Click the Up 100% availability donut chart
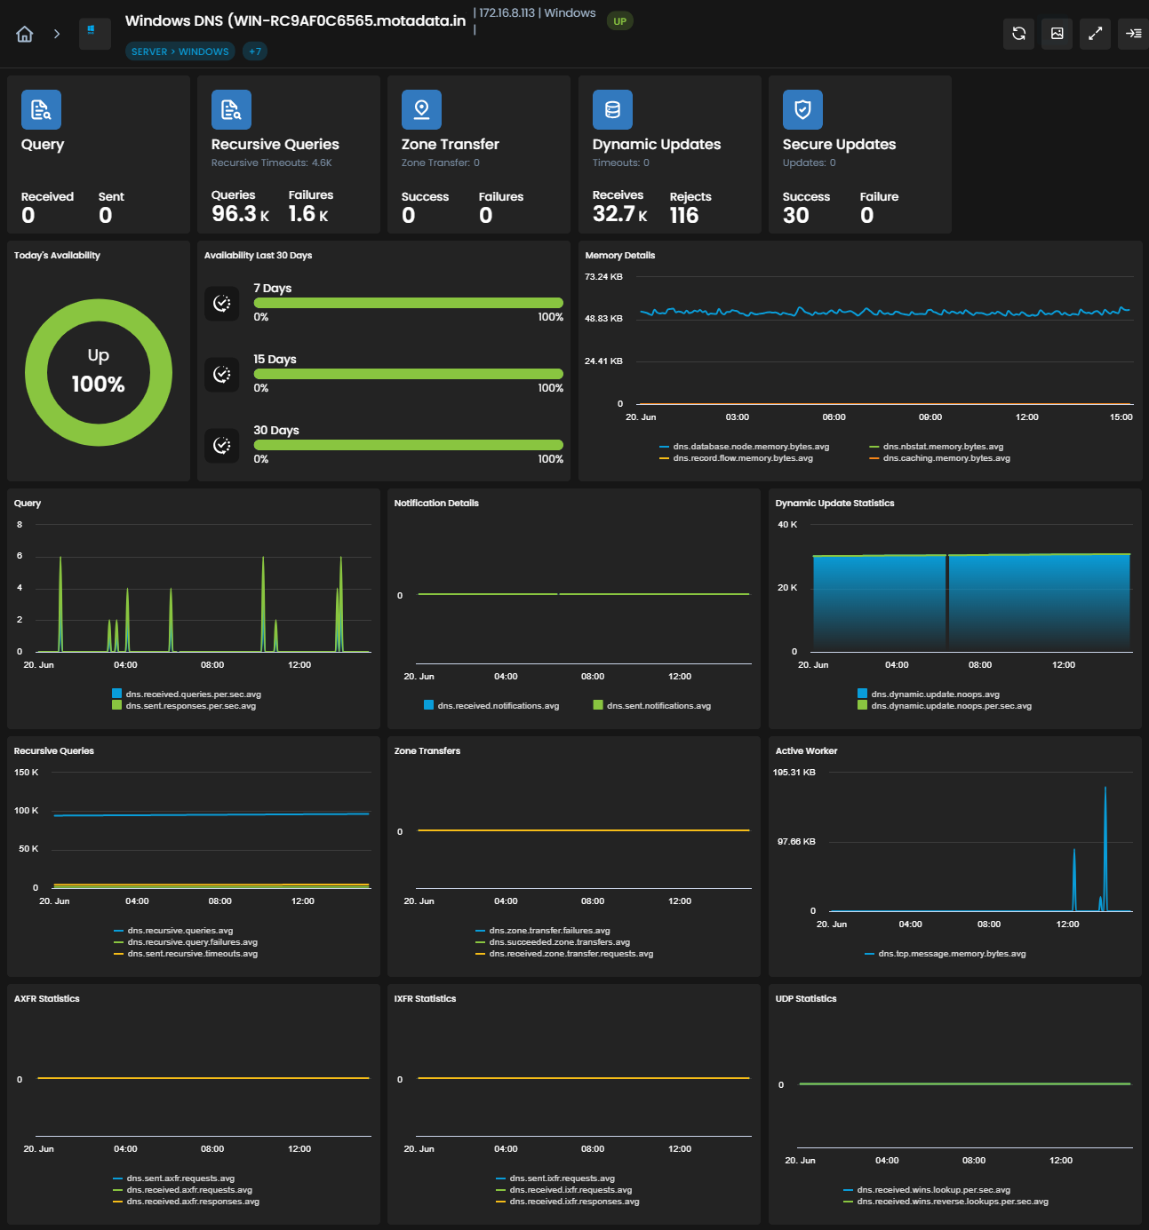 point(99,372)
